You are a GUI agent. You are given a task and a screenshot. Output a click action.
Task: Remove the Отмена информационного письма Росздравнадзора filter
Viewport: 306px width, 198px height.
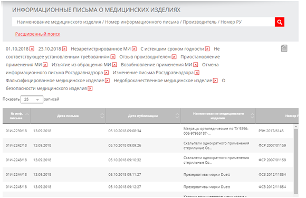pos(106,73)
